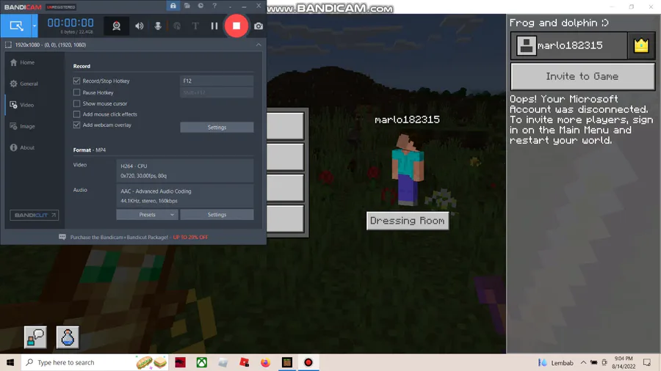Click the Lembab weather widget
661x371 pixels.
click(x=556, y=363)
